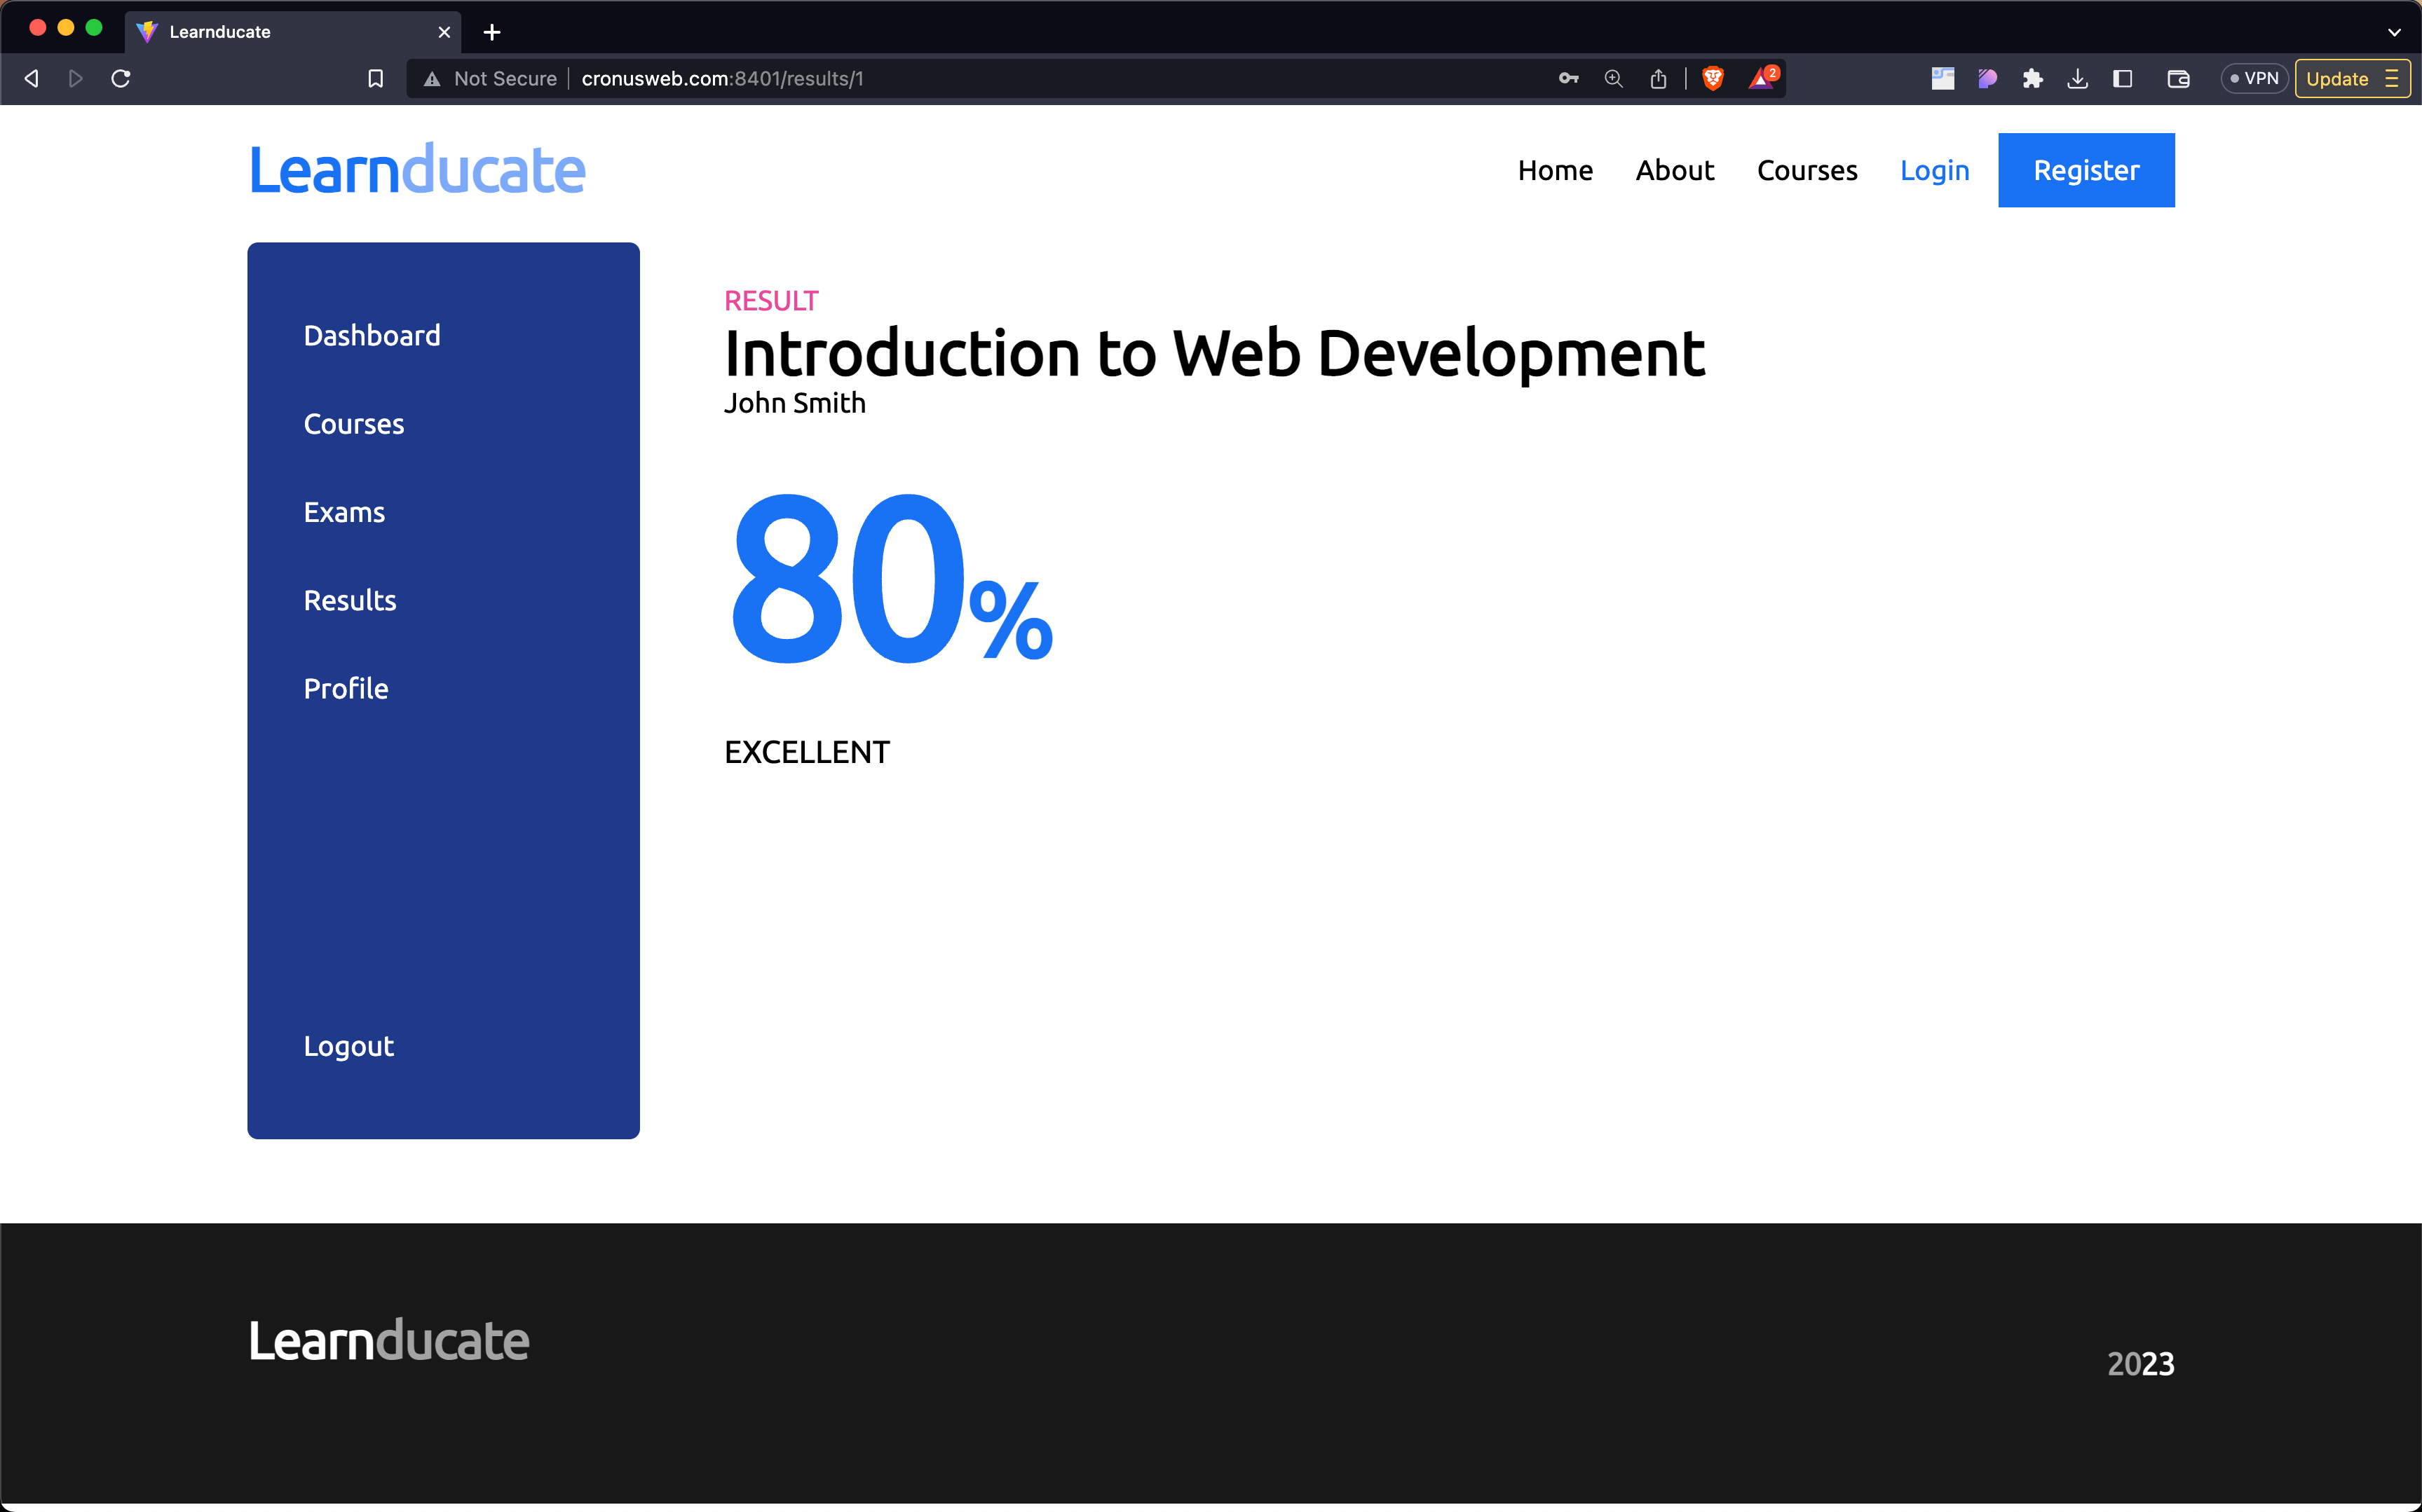2422x1512 pixels.
Task: Open Results in the sidebar
Action: tap(349, 600)
